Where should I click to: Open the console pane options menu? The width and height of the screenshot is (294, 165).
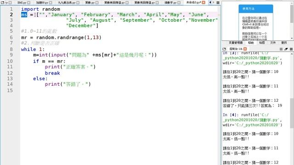[x=291, y=49]
